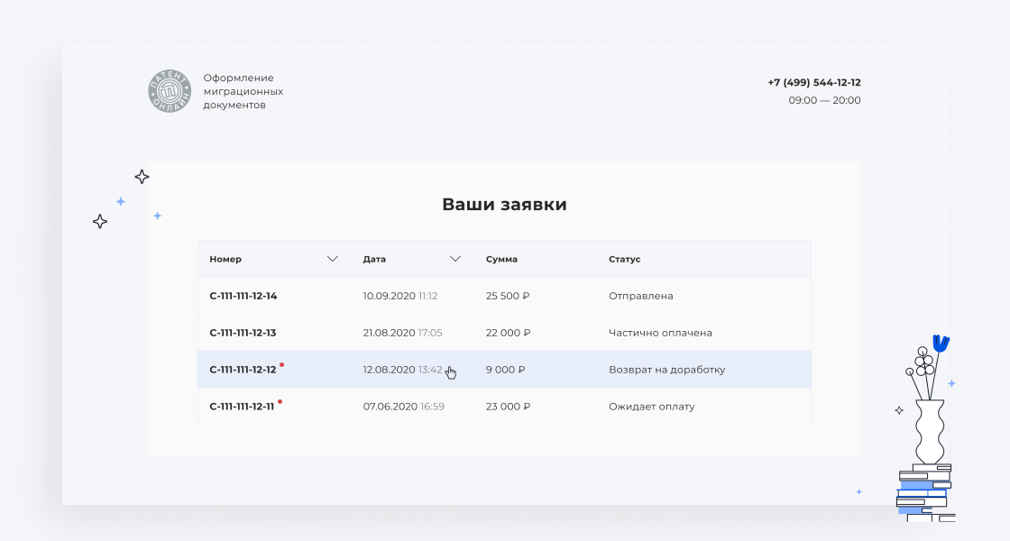Image resolution: width=1010 pixels, height=541 pixels.
Task: Click the 25 500 ₽ amount value
Action: tap(509, 295)
